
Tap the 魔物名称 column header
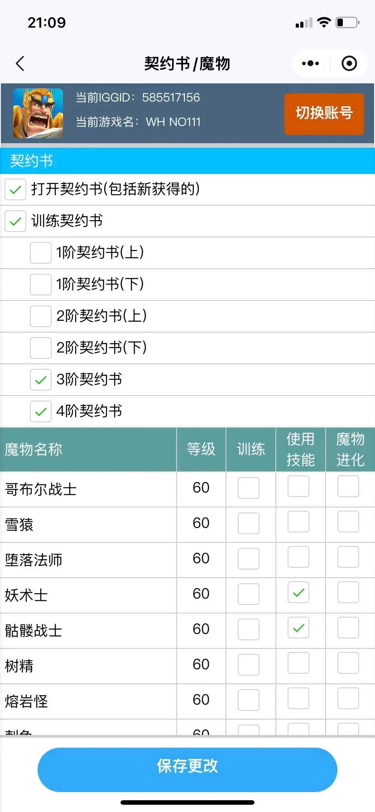click(x=34, y=449)
